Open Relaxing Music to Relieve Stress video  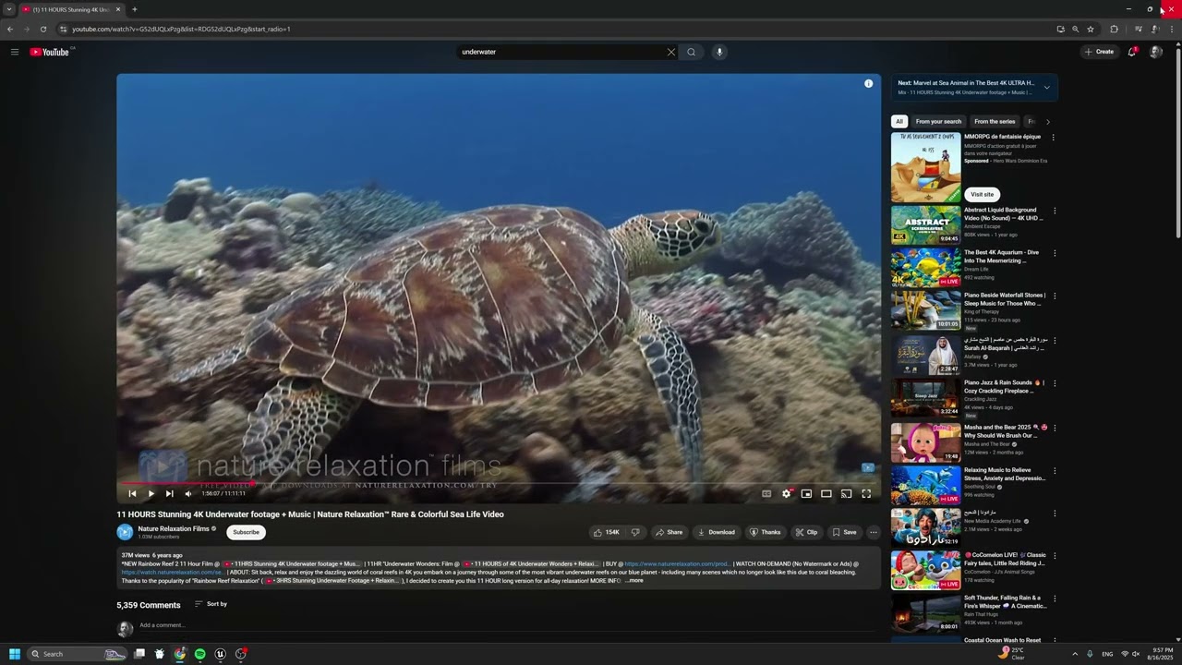pyautogui.click(x=925, y=485)
